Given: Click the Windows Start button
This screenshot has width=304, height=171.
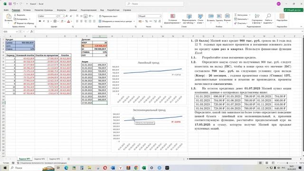Looking at the screenshot, I should pos(5,168).
